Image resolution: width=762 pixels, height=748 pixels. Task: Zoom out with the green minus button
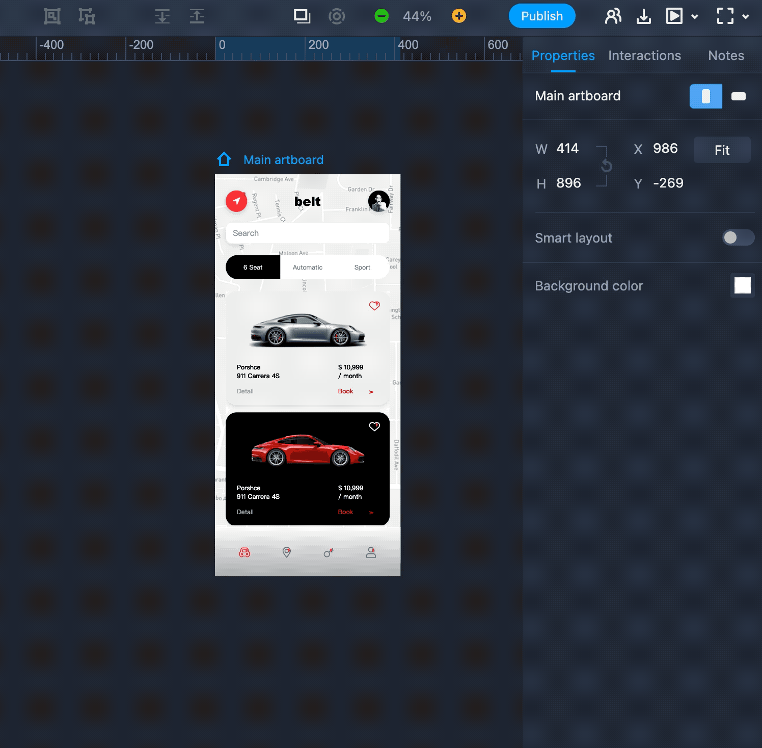382,16
